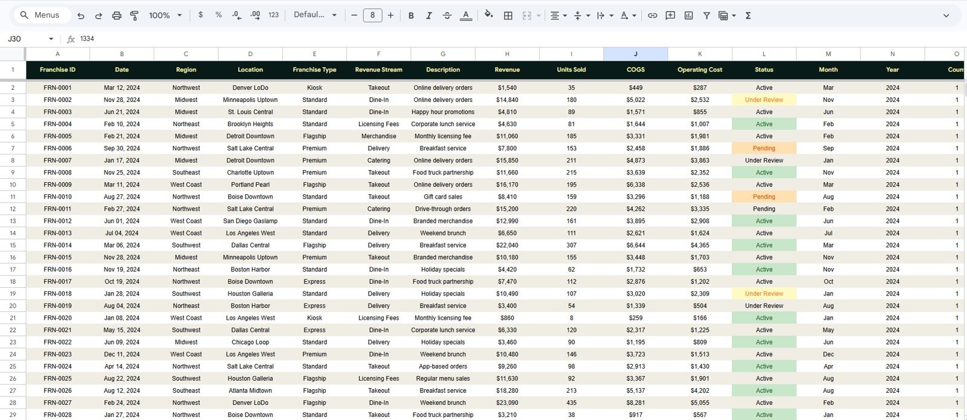Collapse the toolbar with the chevron

946,16
